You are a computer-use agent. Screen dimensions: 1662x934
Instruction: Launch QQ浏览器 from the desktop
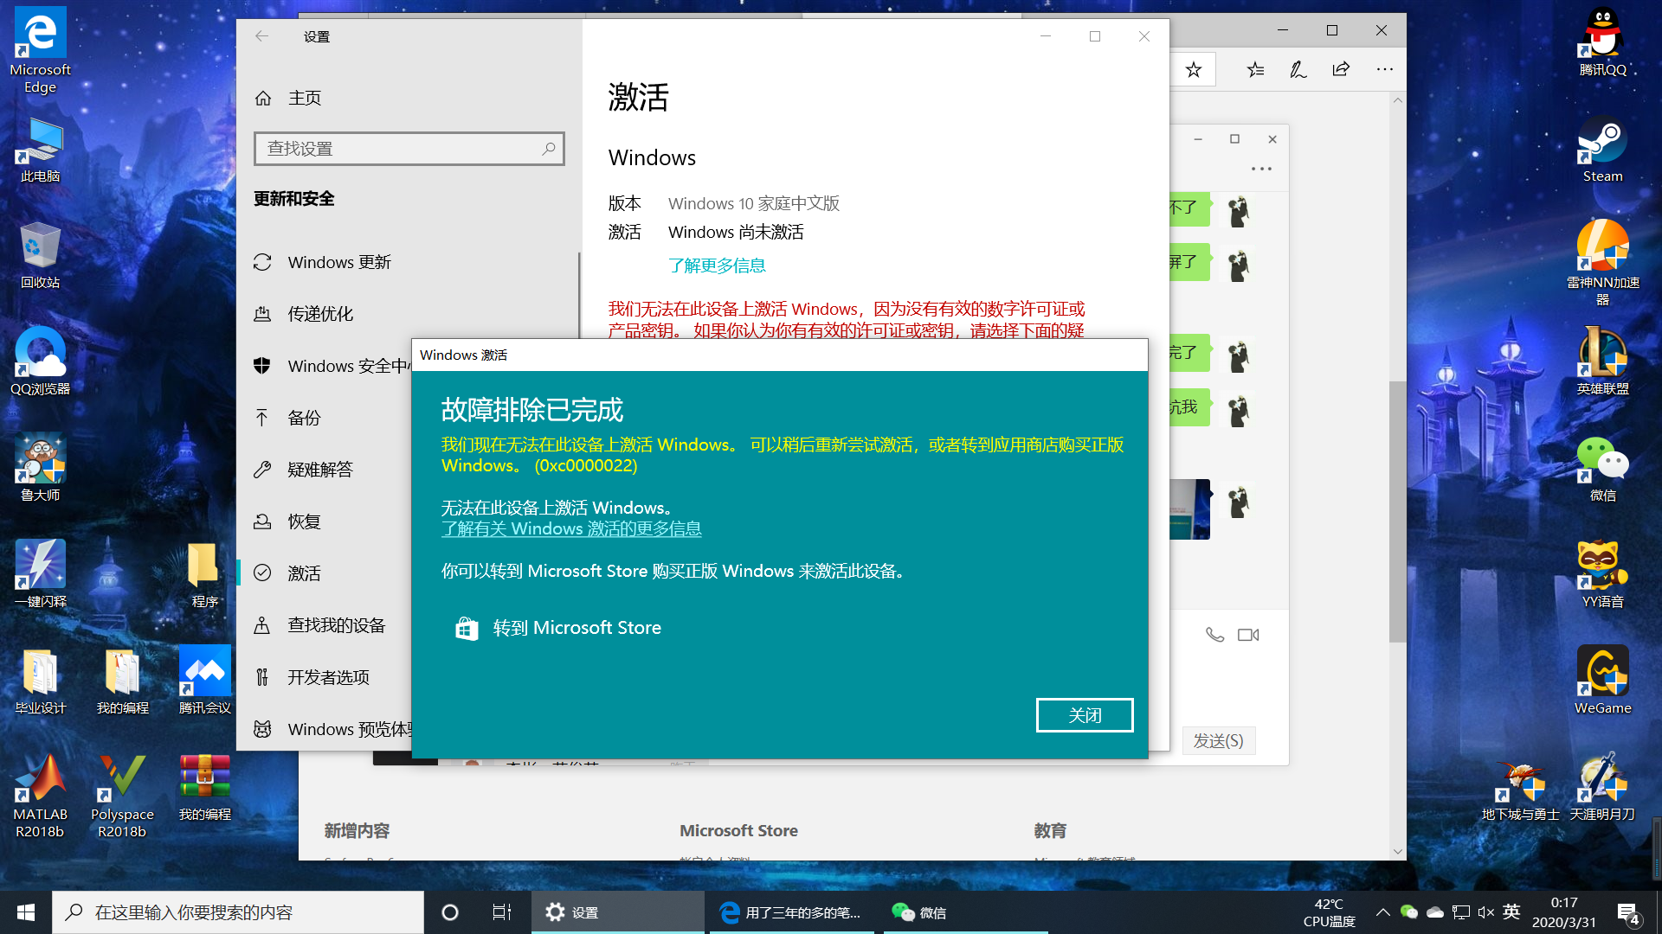pos(40,362)
